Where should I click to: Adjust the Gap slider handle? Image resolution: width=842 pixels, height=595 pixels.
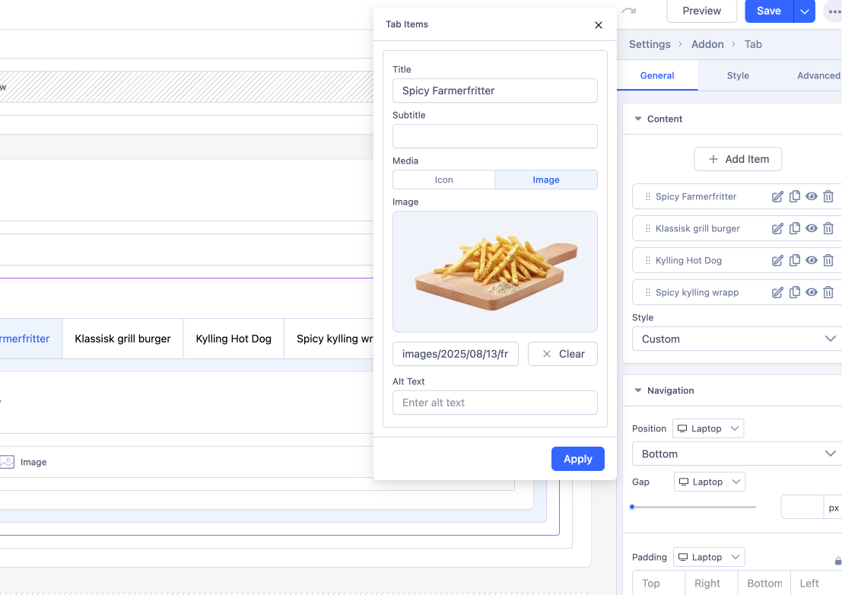coord(632,507)
